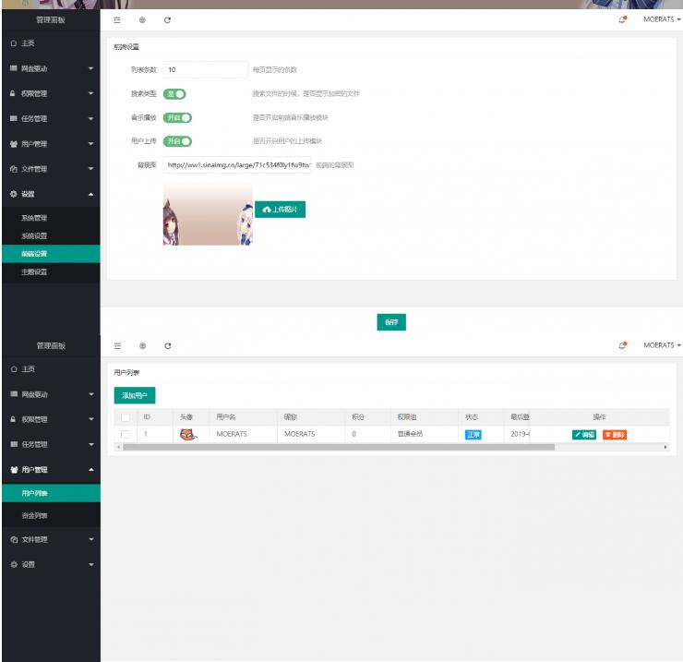Open 系统管理 submenu item
Viewport: 683px width, 662px height.
[x=51, y=218]
